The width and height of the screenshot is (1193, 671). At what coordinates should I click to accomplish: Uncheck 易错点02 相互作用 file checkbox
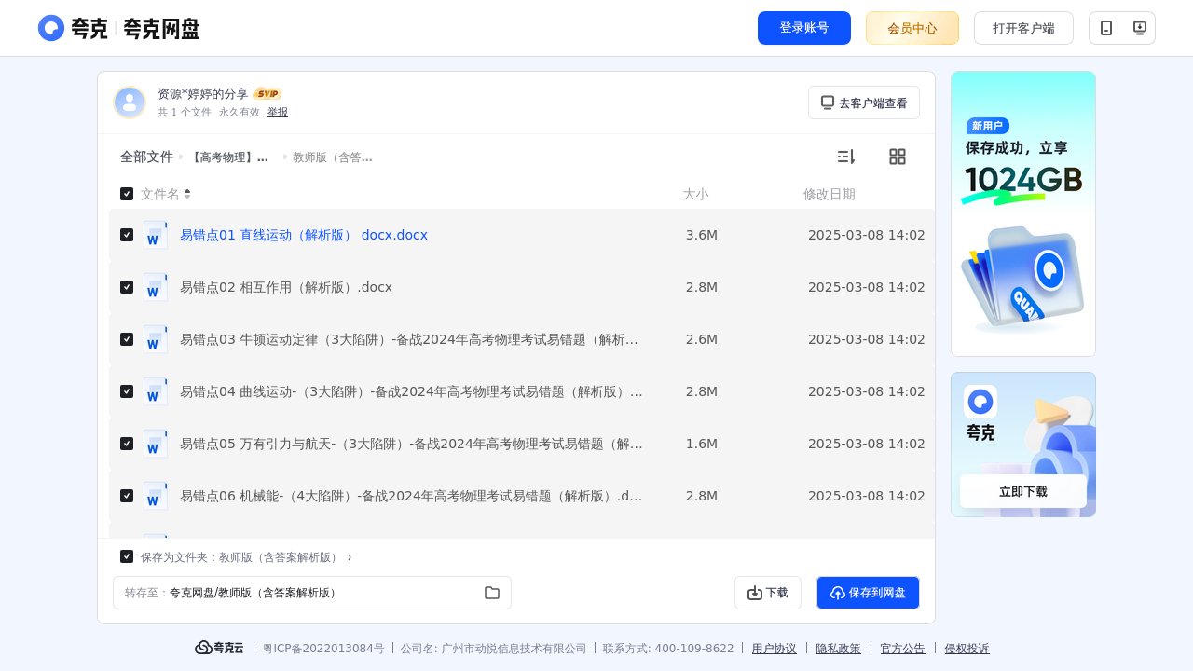coord(127,287)
